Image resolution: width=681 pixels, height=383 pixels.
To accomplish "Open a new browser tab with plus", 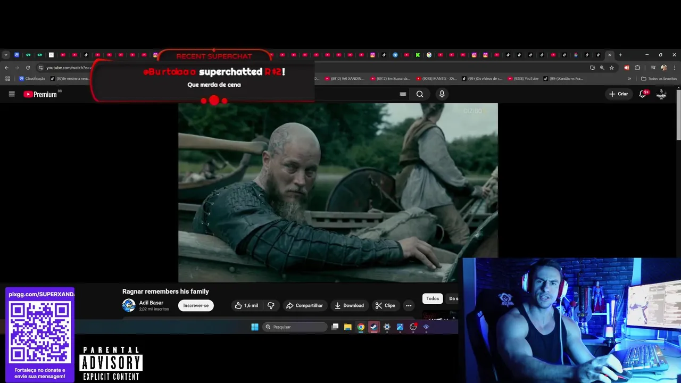I will pyautogui.click(x=620, y=55).
